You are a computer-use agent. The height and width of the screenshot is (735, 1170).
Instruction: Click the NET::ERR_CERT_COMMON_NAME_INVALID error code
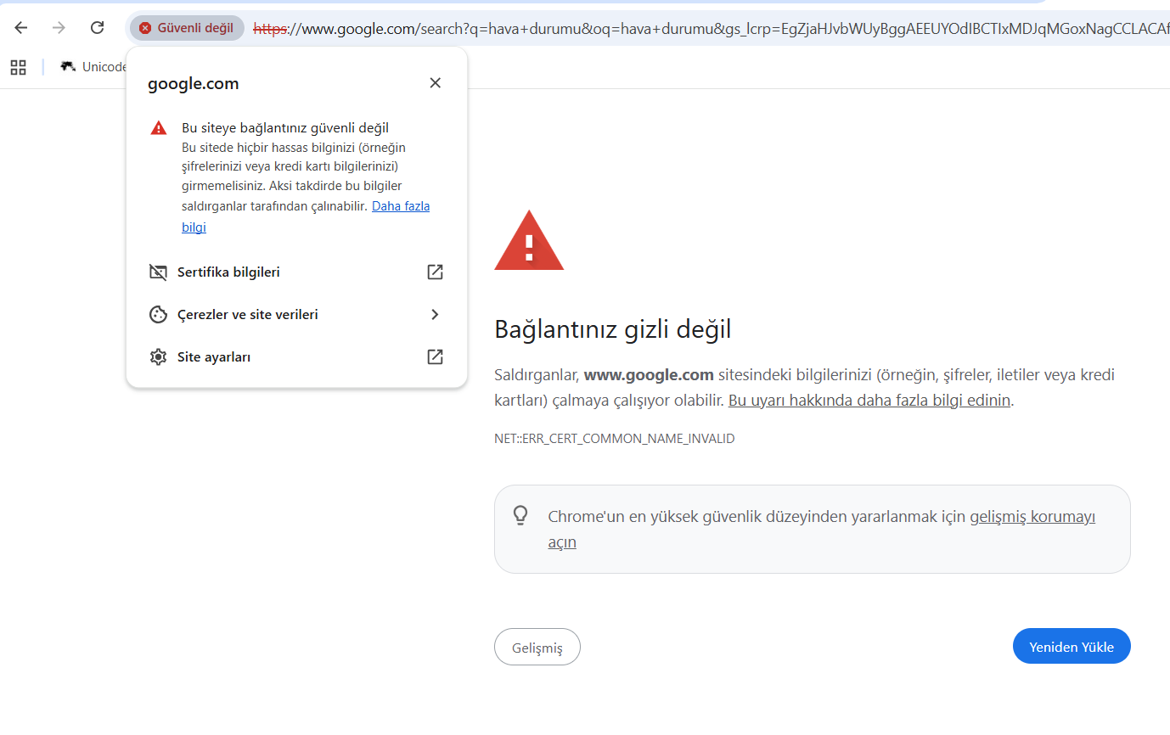[614, 439]
